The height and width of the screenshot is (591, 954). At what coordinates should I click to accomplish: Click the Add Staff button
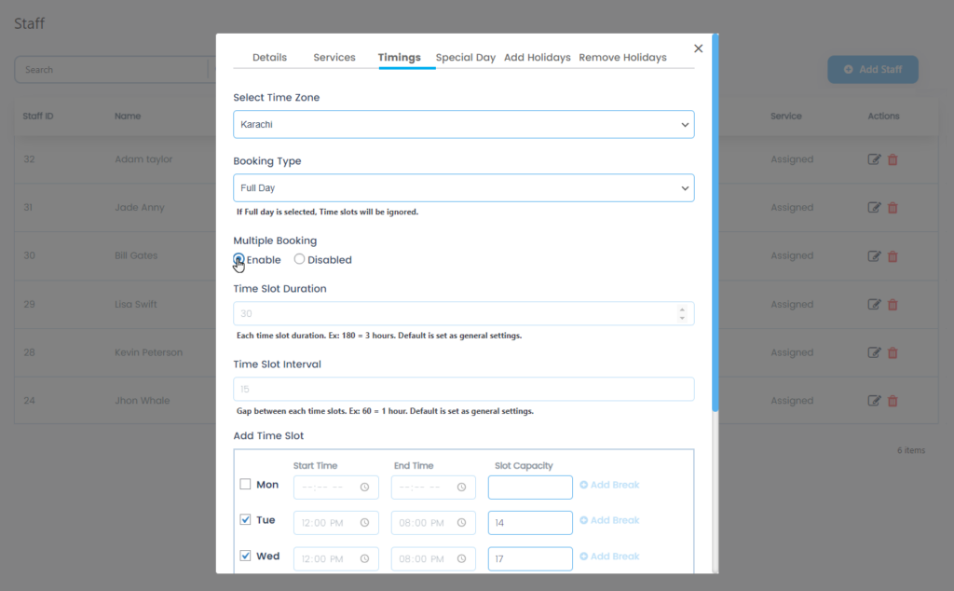[x=872, y=69]
